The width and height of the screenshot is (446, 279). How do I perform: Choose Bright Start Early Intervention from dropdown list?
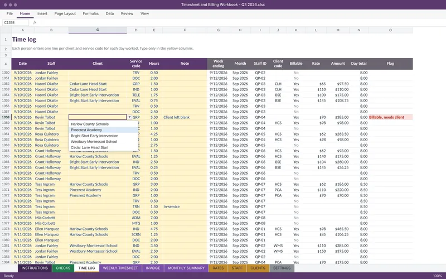coord(104,136)
